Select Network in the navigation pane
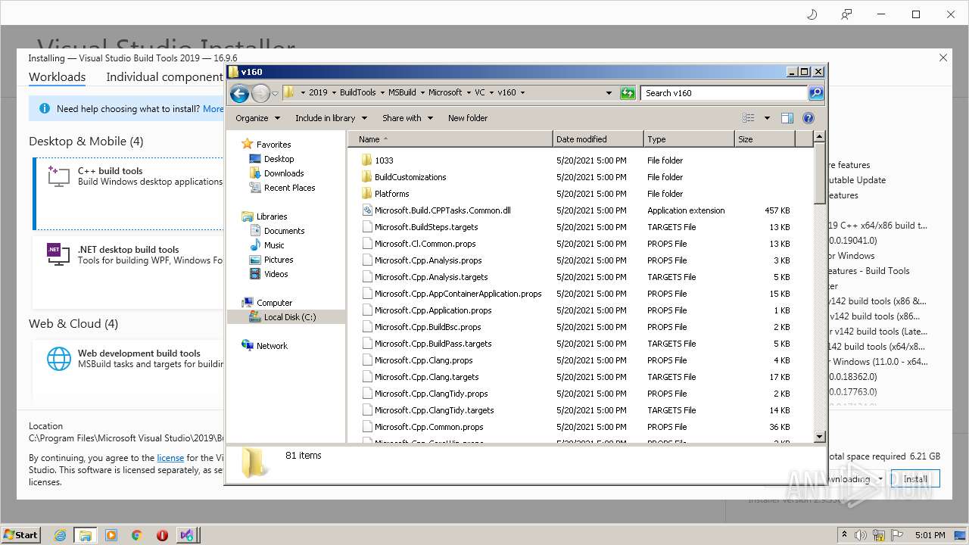The image size is (969, 545). [x=272, y=346]
